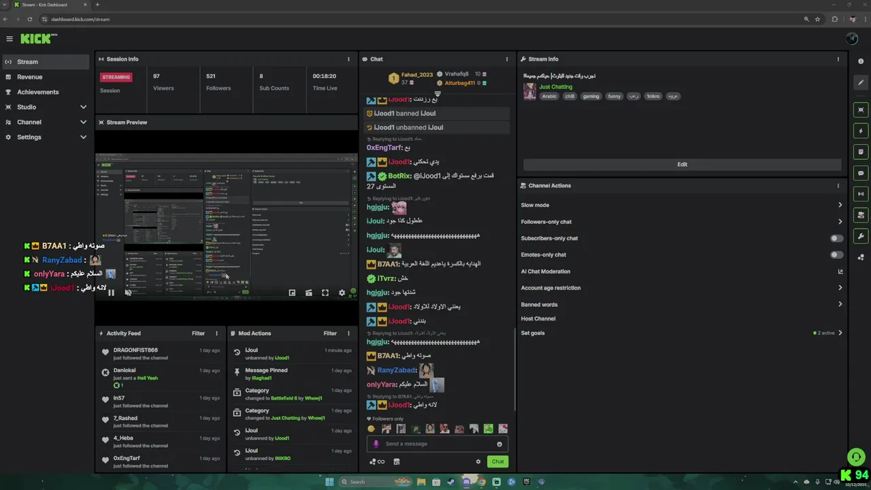Click the Edit stream info button

coord(682,164)
